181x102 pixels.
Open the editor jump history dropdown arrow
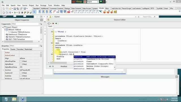pyautogui.click(x=51, y=24)
